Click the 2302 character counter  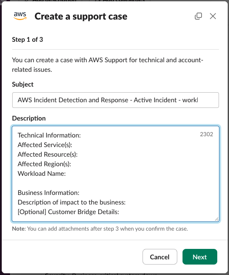click(206, 134)
